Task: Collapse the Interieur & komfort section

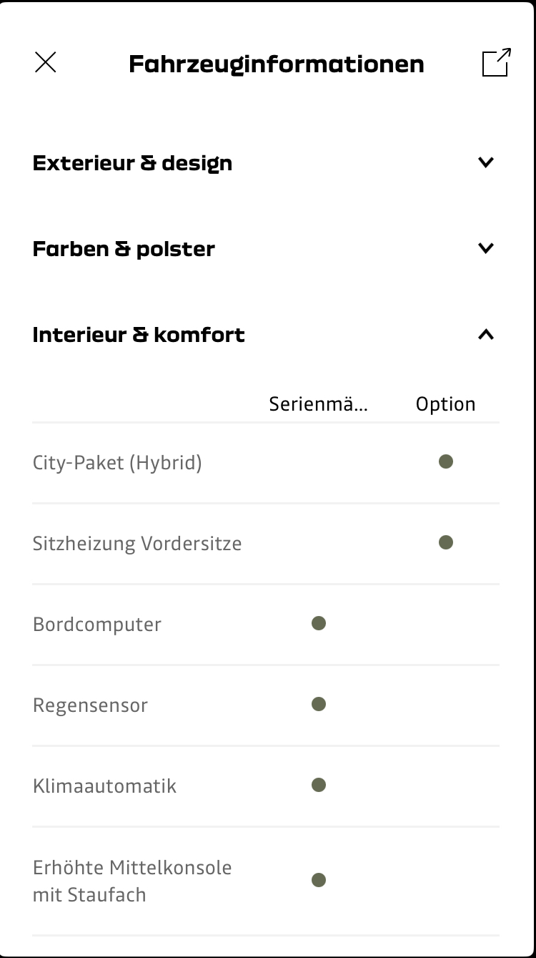Action: 486,334
